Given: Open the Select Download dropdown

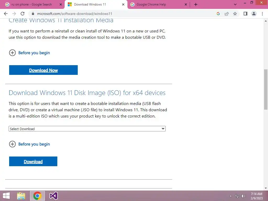Looking at the screenshot, I should point(87,129).
